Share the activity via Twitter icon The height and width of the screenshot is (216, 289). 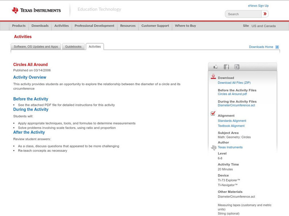click(x=237, y=67)
